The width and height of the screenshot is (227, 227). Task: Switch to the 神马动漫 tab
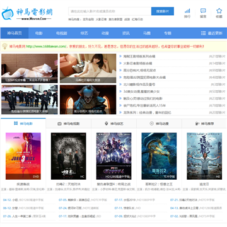click(159, 124)
